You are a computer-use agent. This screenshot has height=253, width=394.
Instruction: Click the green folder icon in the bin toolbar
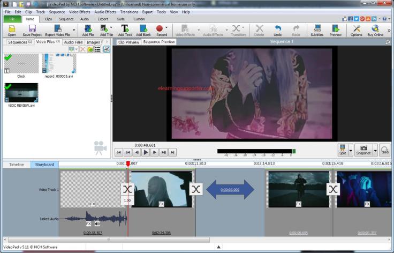pos(90,49)
